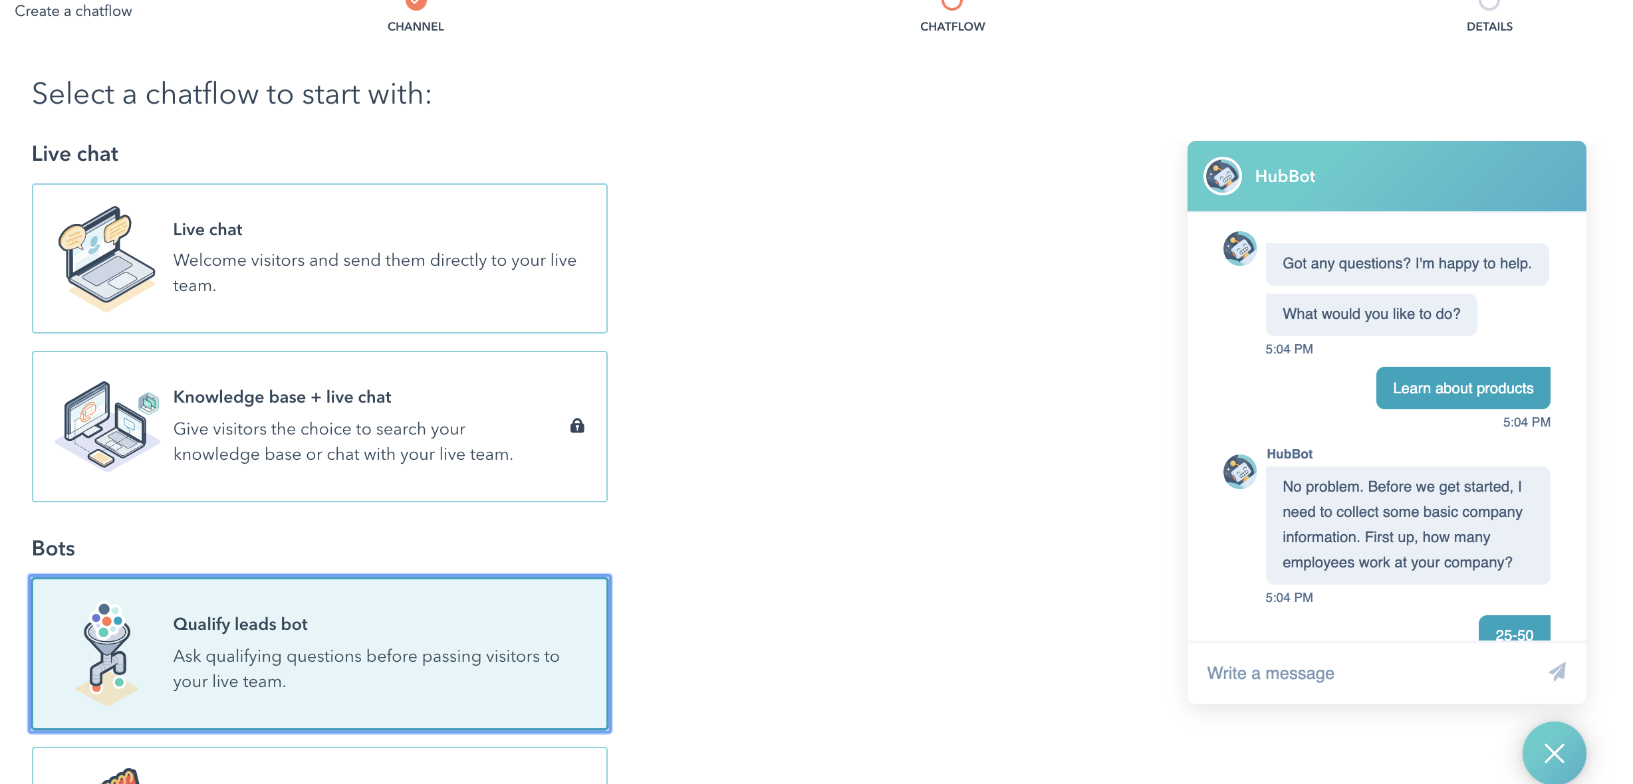
Task: Click HubBot avatar beside 'No problem' message
Action: coord(1240,472)
